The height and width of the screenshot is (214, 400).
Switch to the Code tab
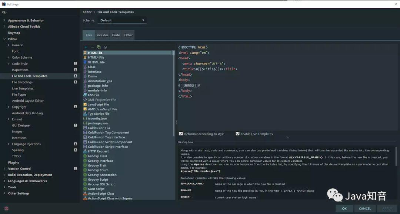pyautogui.click(x=116, y=35)
